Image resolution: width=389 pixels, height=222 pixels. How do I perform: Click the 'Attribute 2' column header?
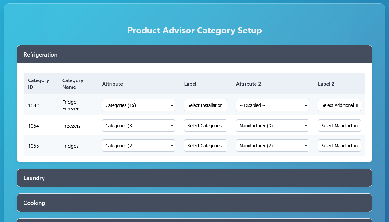pos(248,84)
